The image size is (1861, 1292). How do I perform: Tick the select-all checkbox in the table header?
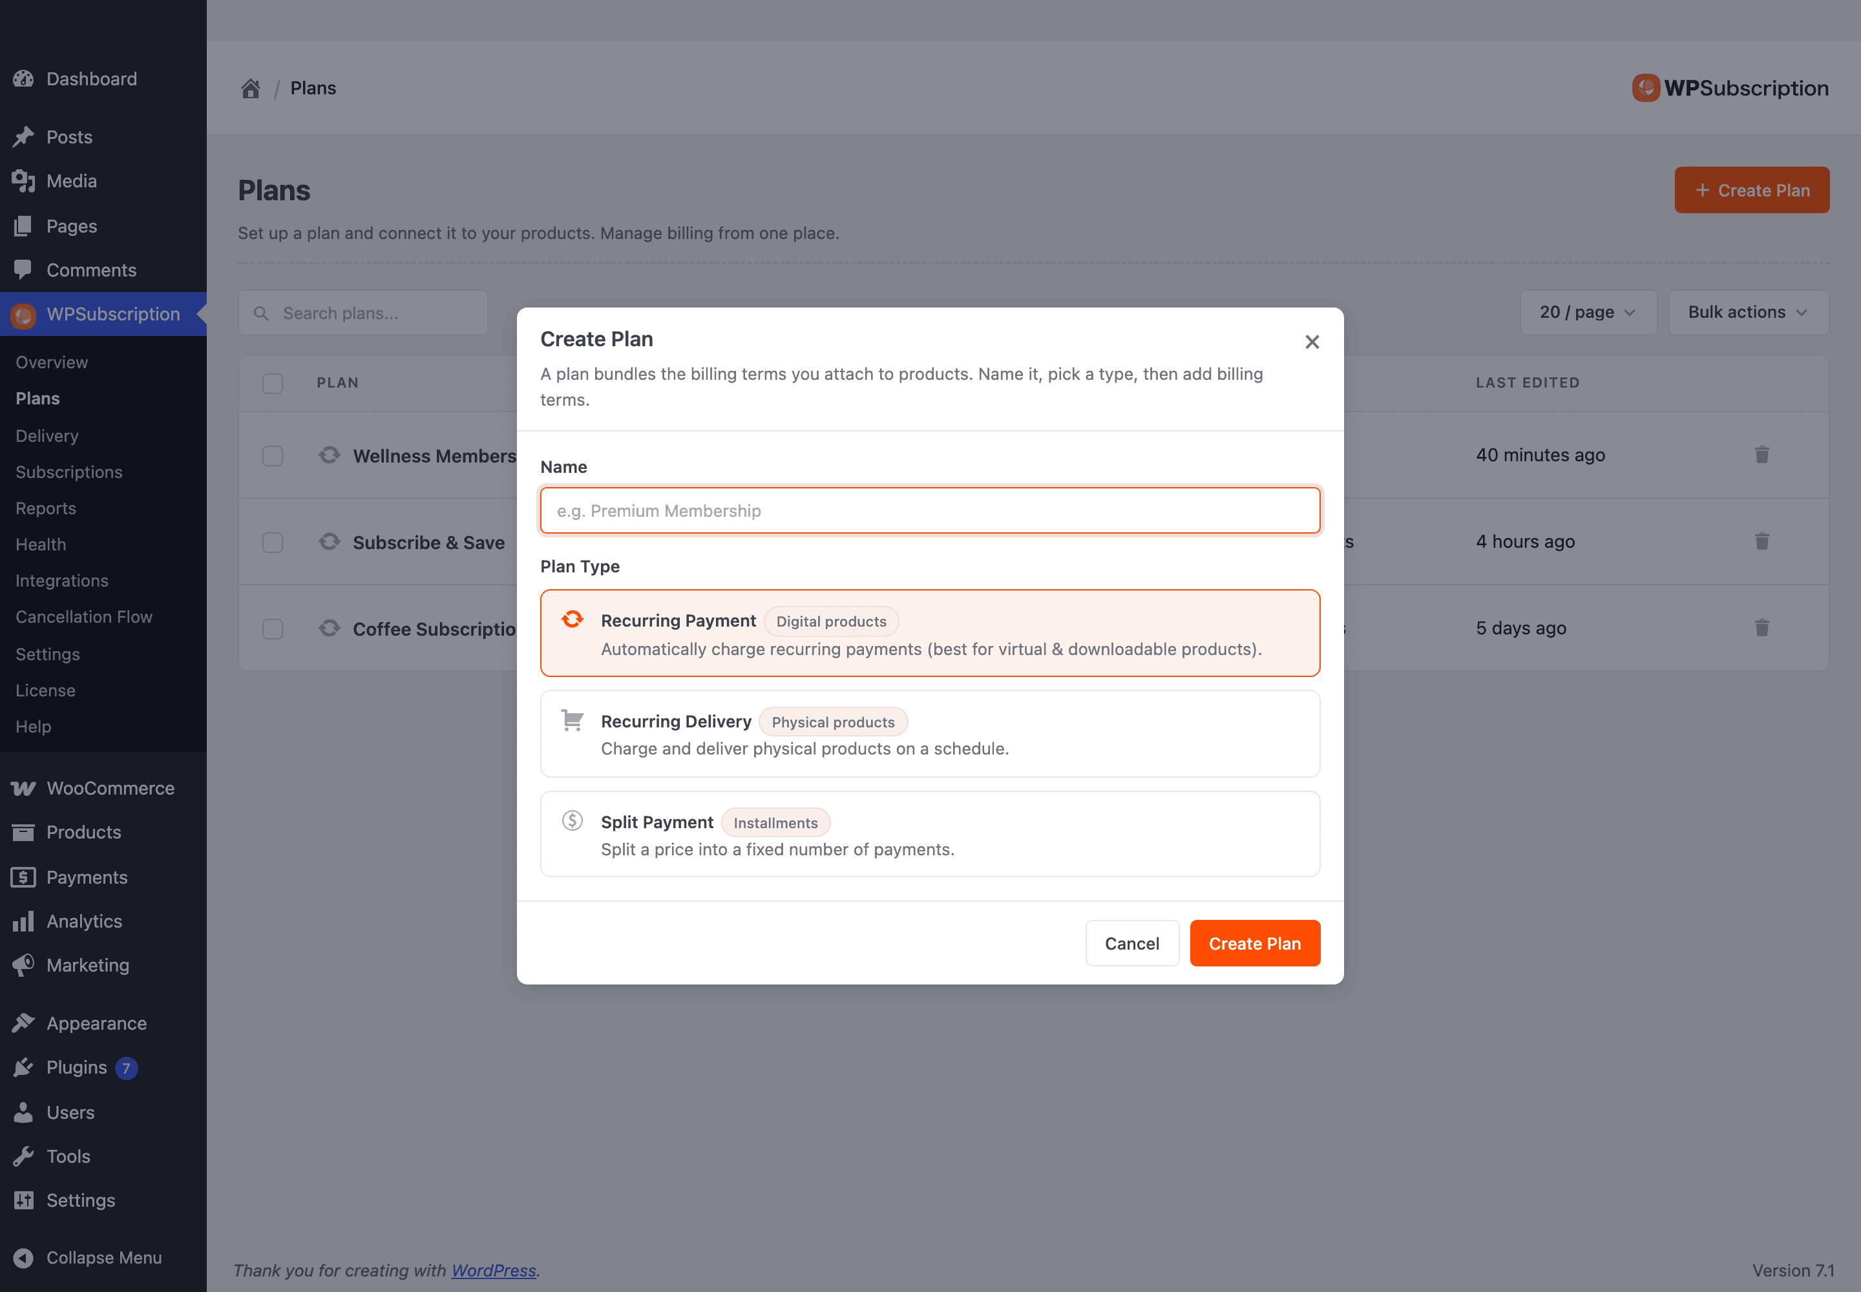(273, 383)
